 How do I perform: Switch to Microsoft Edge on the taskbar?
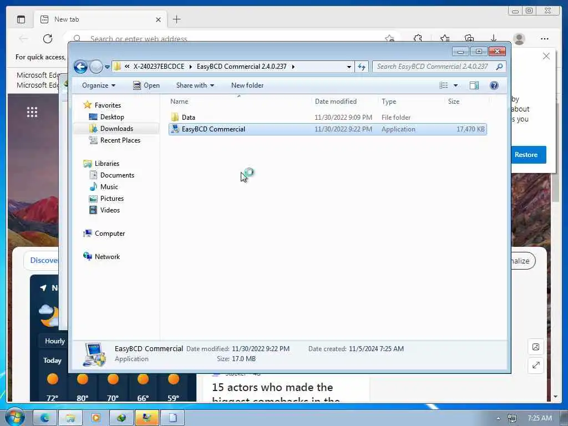click(x=45, y=418)
